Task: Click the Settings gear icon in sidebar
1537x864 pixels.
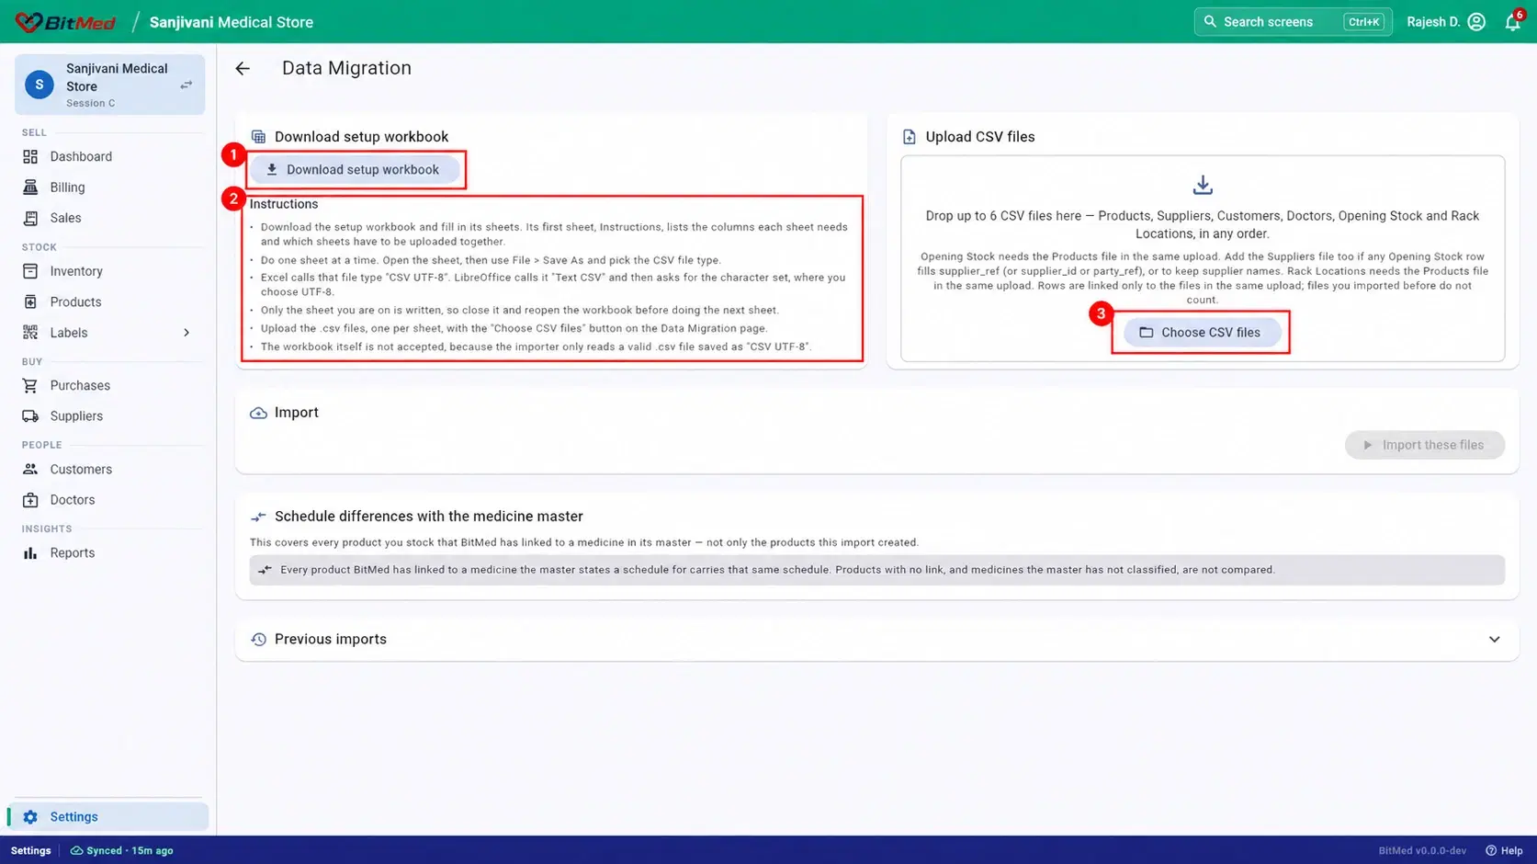Action: 30,817
